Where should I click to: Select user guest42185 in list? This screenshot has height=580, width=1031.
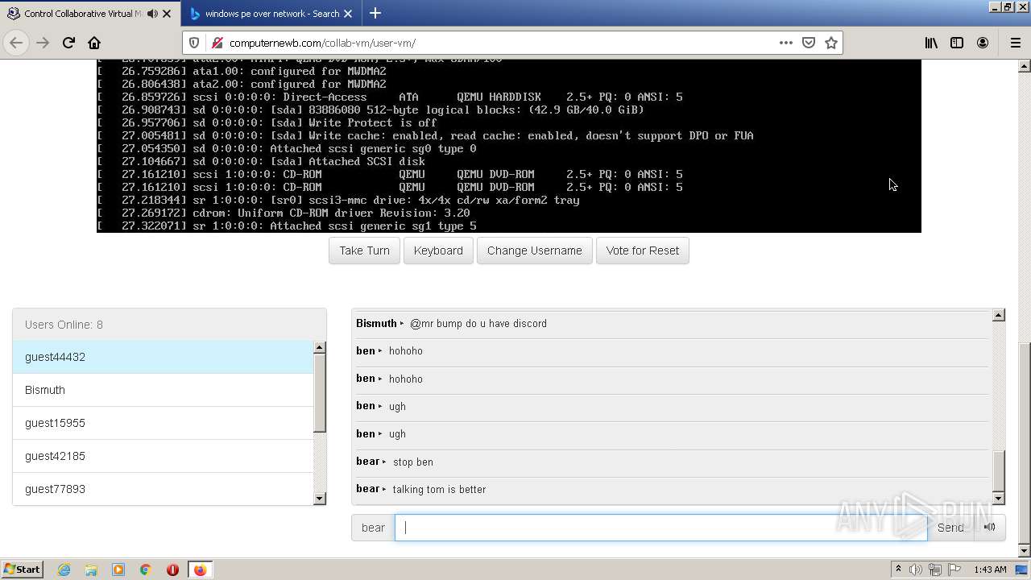(x=163, y=456)
